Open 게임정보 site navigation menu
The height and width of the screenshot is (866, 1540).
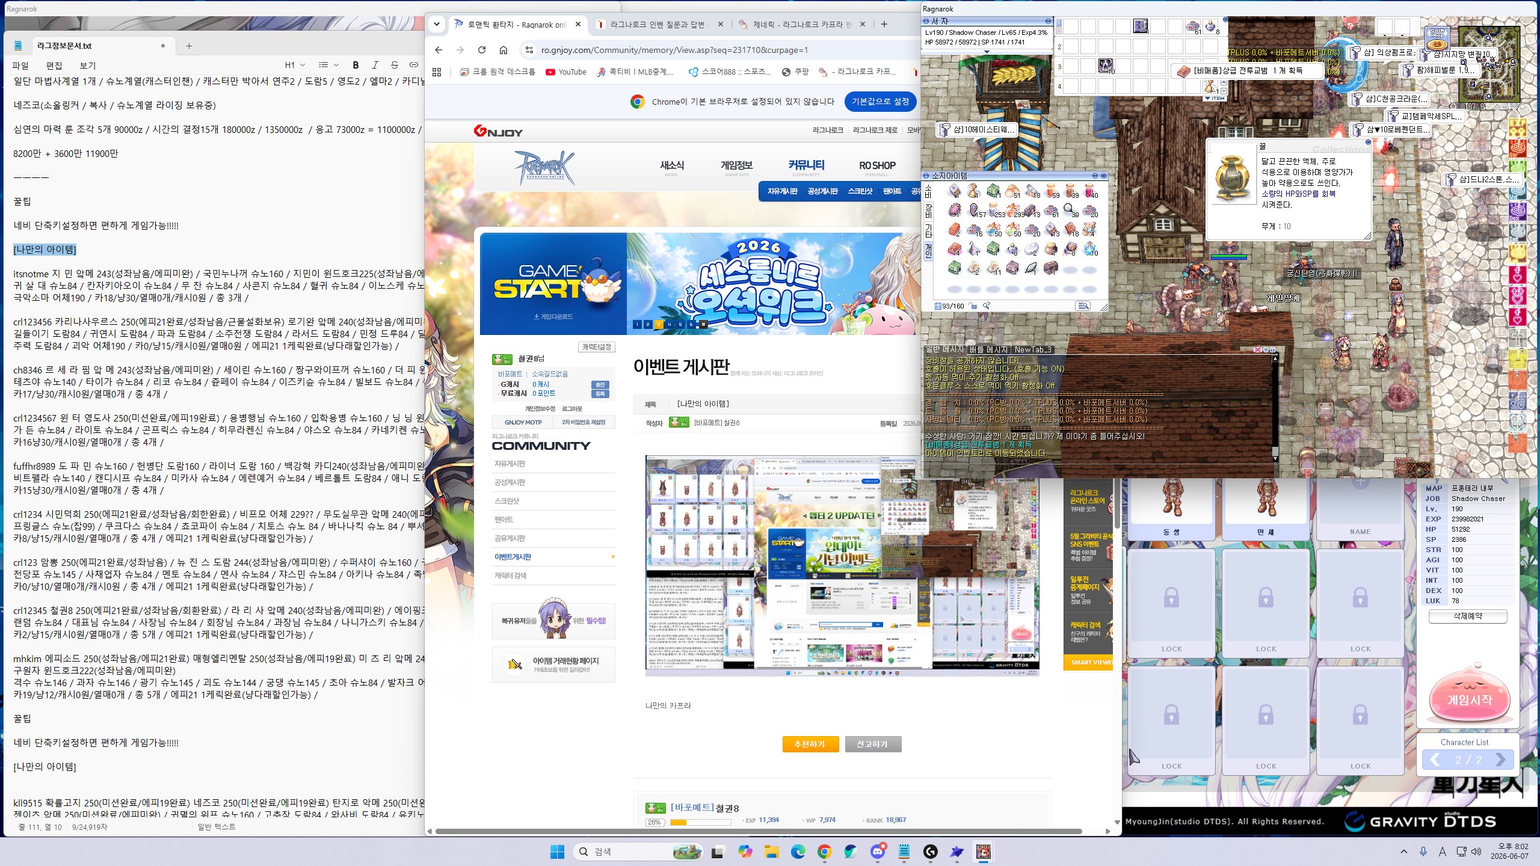point(736,165)
